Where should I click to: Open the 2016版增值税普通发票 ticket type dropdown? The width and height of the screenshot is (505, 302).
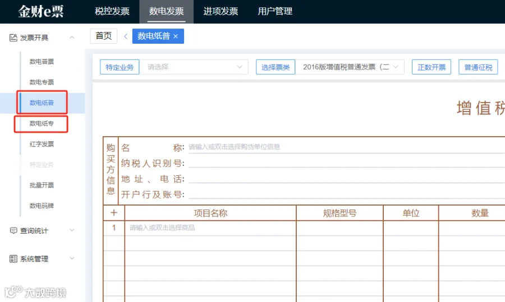tap(350, 67)
